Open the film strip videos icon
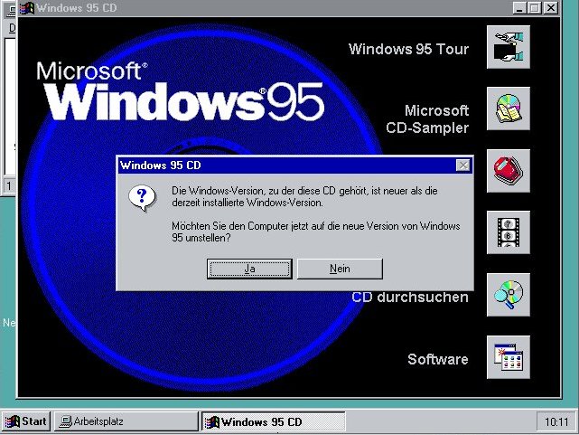This screenshot has height=435, width=579. [509, 232]
